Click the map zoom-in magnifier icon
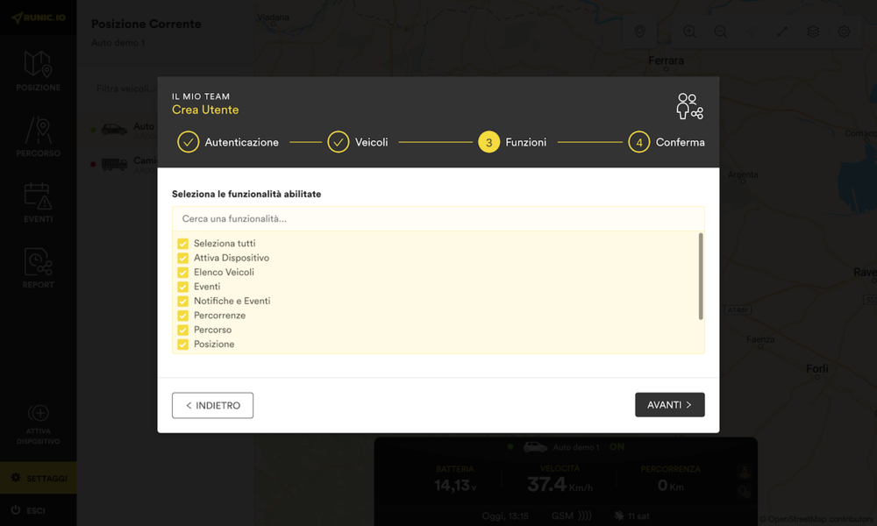The image size is (877, 526). (x=689, y=32)
